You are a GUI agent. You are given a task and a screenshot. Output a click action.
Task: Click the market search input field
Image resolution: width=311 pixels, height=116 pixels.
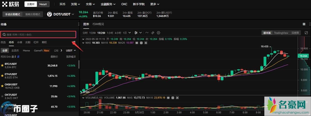(38, 34)
